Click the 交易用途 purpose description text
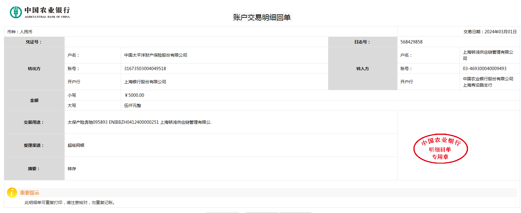Screen dimensions: 521x213 click(139, 122)
